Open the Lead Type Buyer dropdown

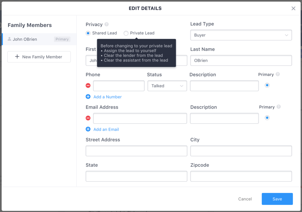241,35
